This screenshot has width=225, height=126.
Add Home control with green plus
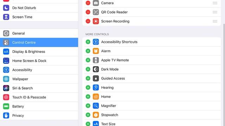point(88,97)
